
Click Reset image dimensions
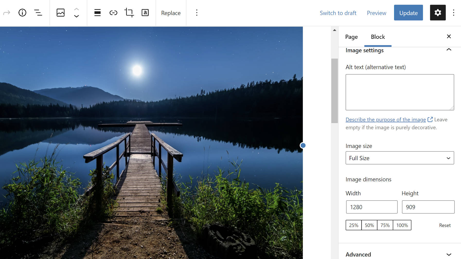445,225
